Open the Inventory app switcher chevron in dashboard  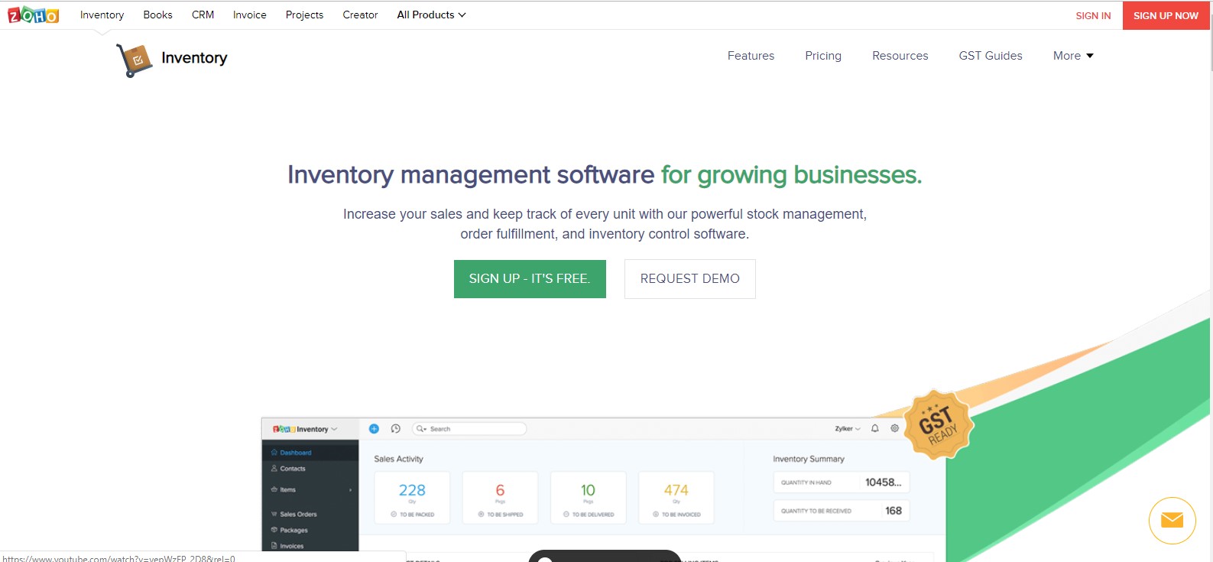334,429
